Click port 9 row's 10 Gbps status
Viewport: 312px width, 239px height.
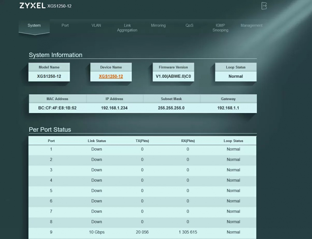tap(97, 232)
